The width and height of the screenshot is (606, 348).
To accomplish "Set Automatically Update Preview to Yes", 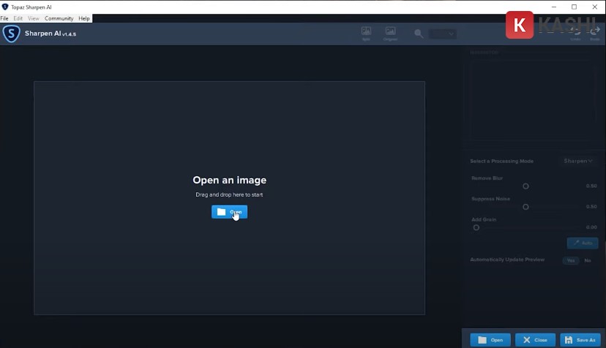I will click(x=570, y=260).
